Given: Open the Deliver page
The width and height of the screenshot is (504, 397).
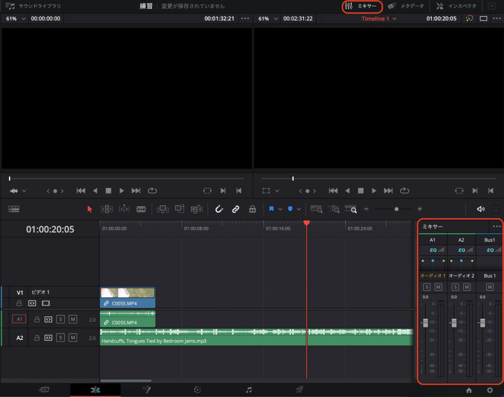Looking at the screenshot, I should click(299, 389).
